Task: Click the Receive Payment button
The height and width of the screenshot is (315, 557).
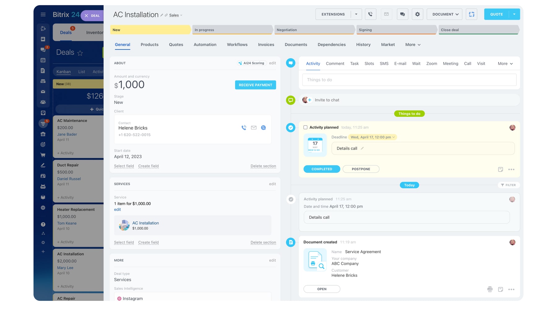Action: 255,85
